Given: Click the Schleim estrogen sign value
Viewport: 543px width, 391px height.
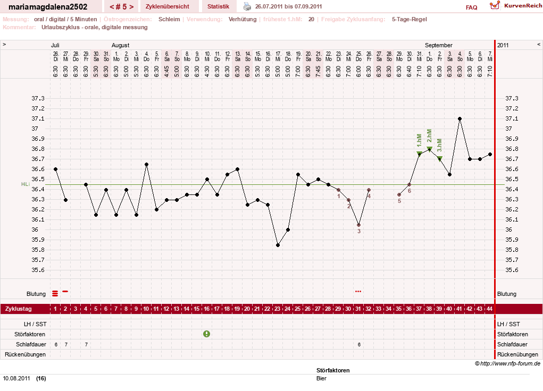Looking at the screenshot, I should pyautogui.click(x=169, y=19).
